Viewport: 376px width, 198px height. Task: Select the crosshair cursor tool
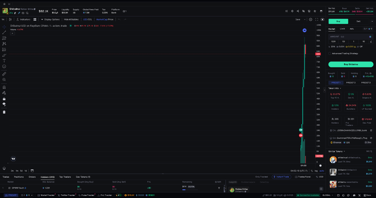[x=4, y=27]
